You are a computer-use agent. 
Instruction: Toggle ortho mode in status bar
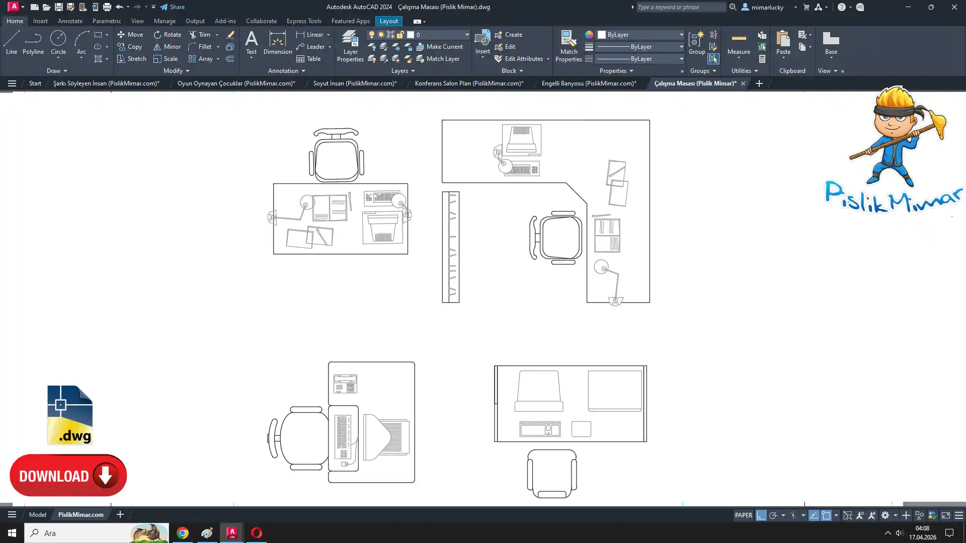pyautogui.click(x=761, y=515)
